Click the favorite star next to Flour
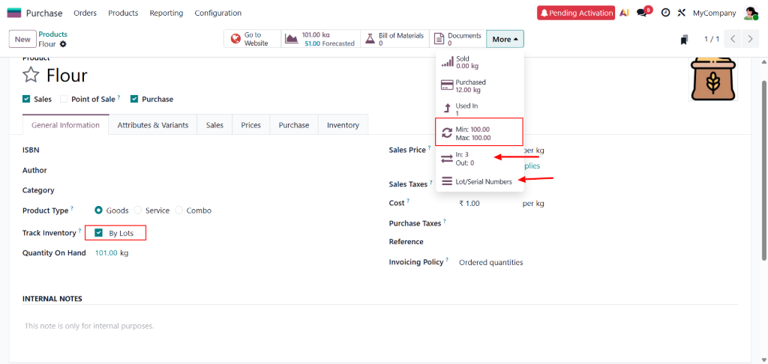 pyautogui.click(x=31, y=75)
